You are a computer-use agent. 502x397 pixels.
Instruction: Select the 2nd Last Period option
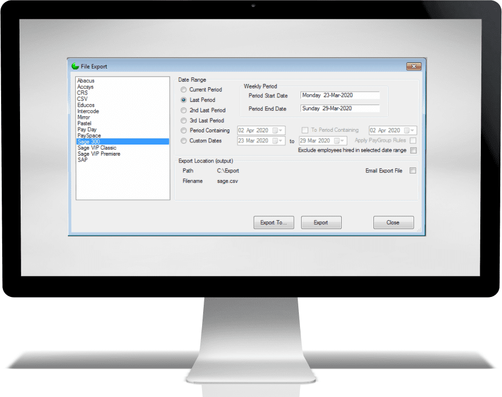coord(184,110)
